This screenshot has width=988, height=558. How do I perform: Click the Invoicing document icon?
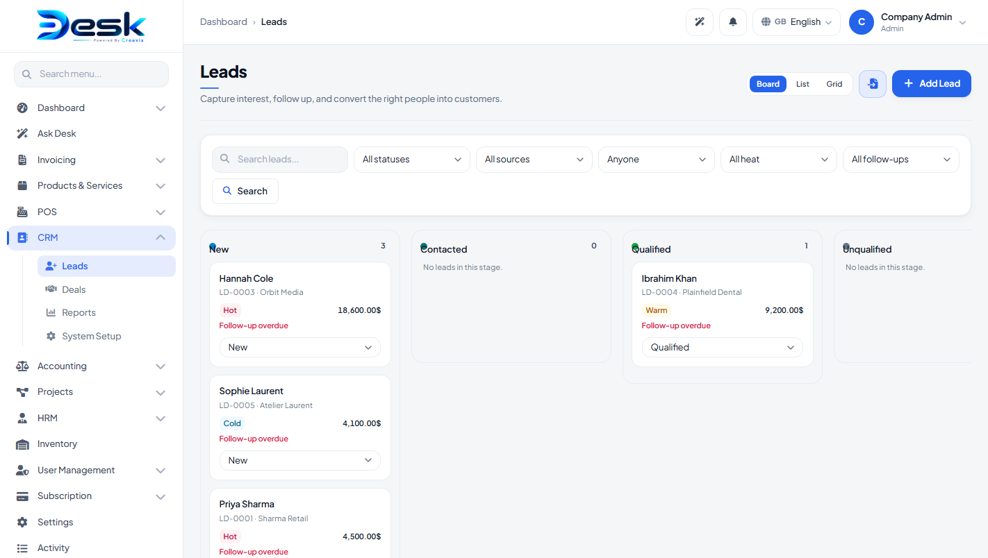pos(22,160)
